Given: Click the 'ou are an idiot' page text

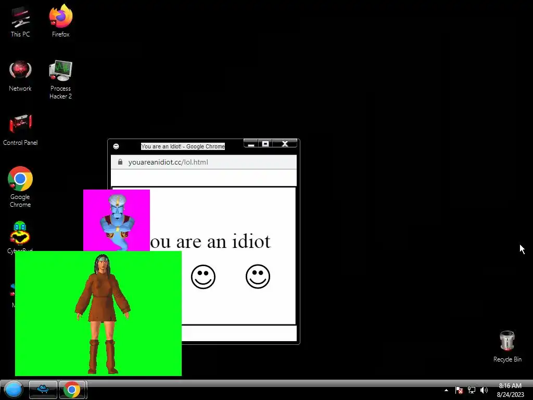Looking at the screenshot, I should coord(210,241).
